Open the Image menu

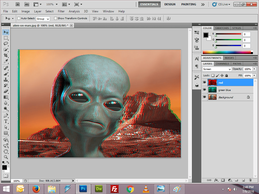pyautogui.click(x=26, y=11)
